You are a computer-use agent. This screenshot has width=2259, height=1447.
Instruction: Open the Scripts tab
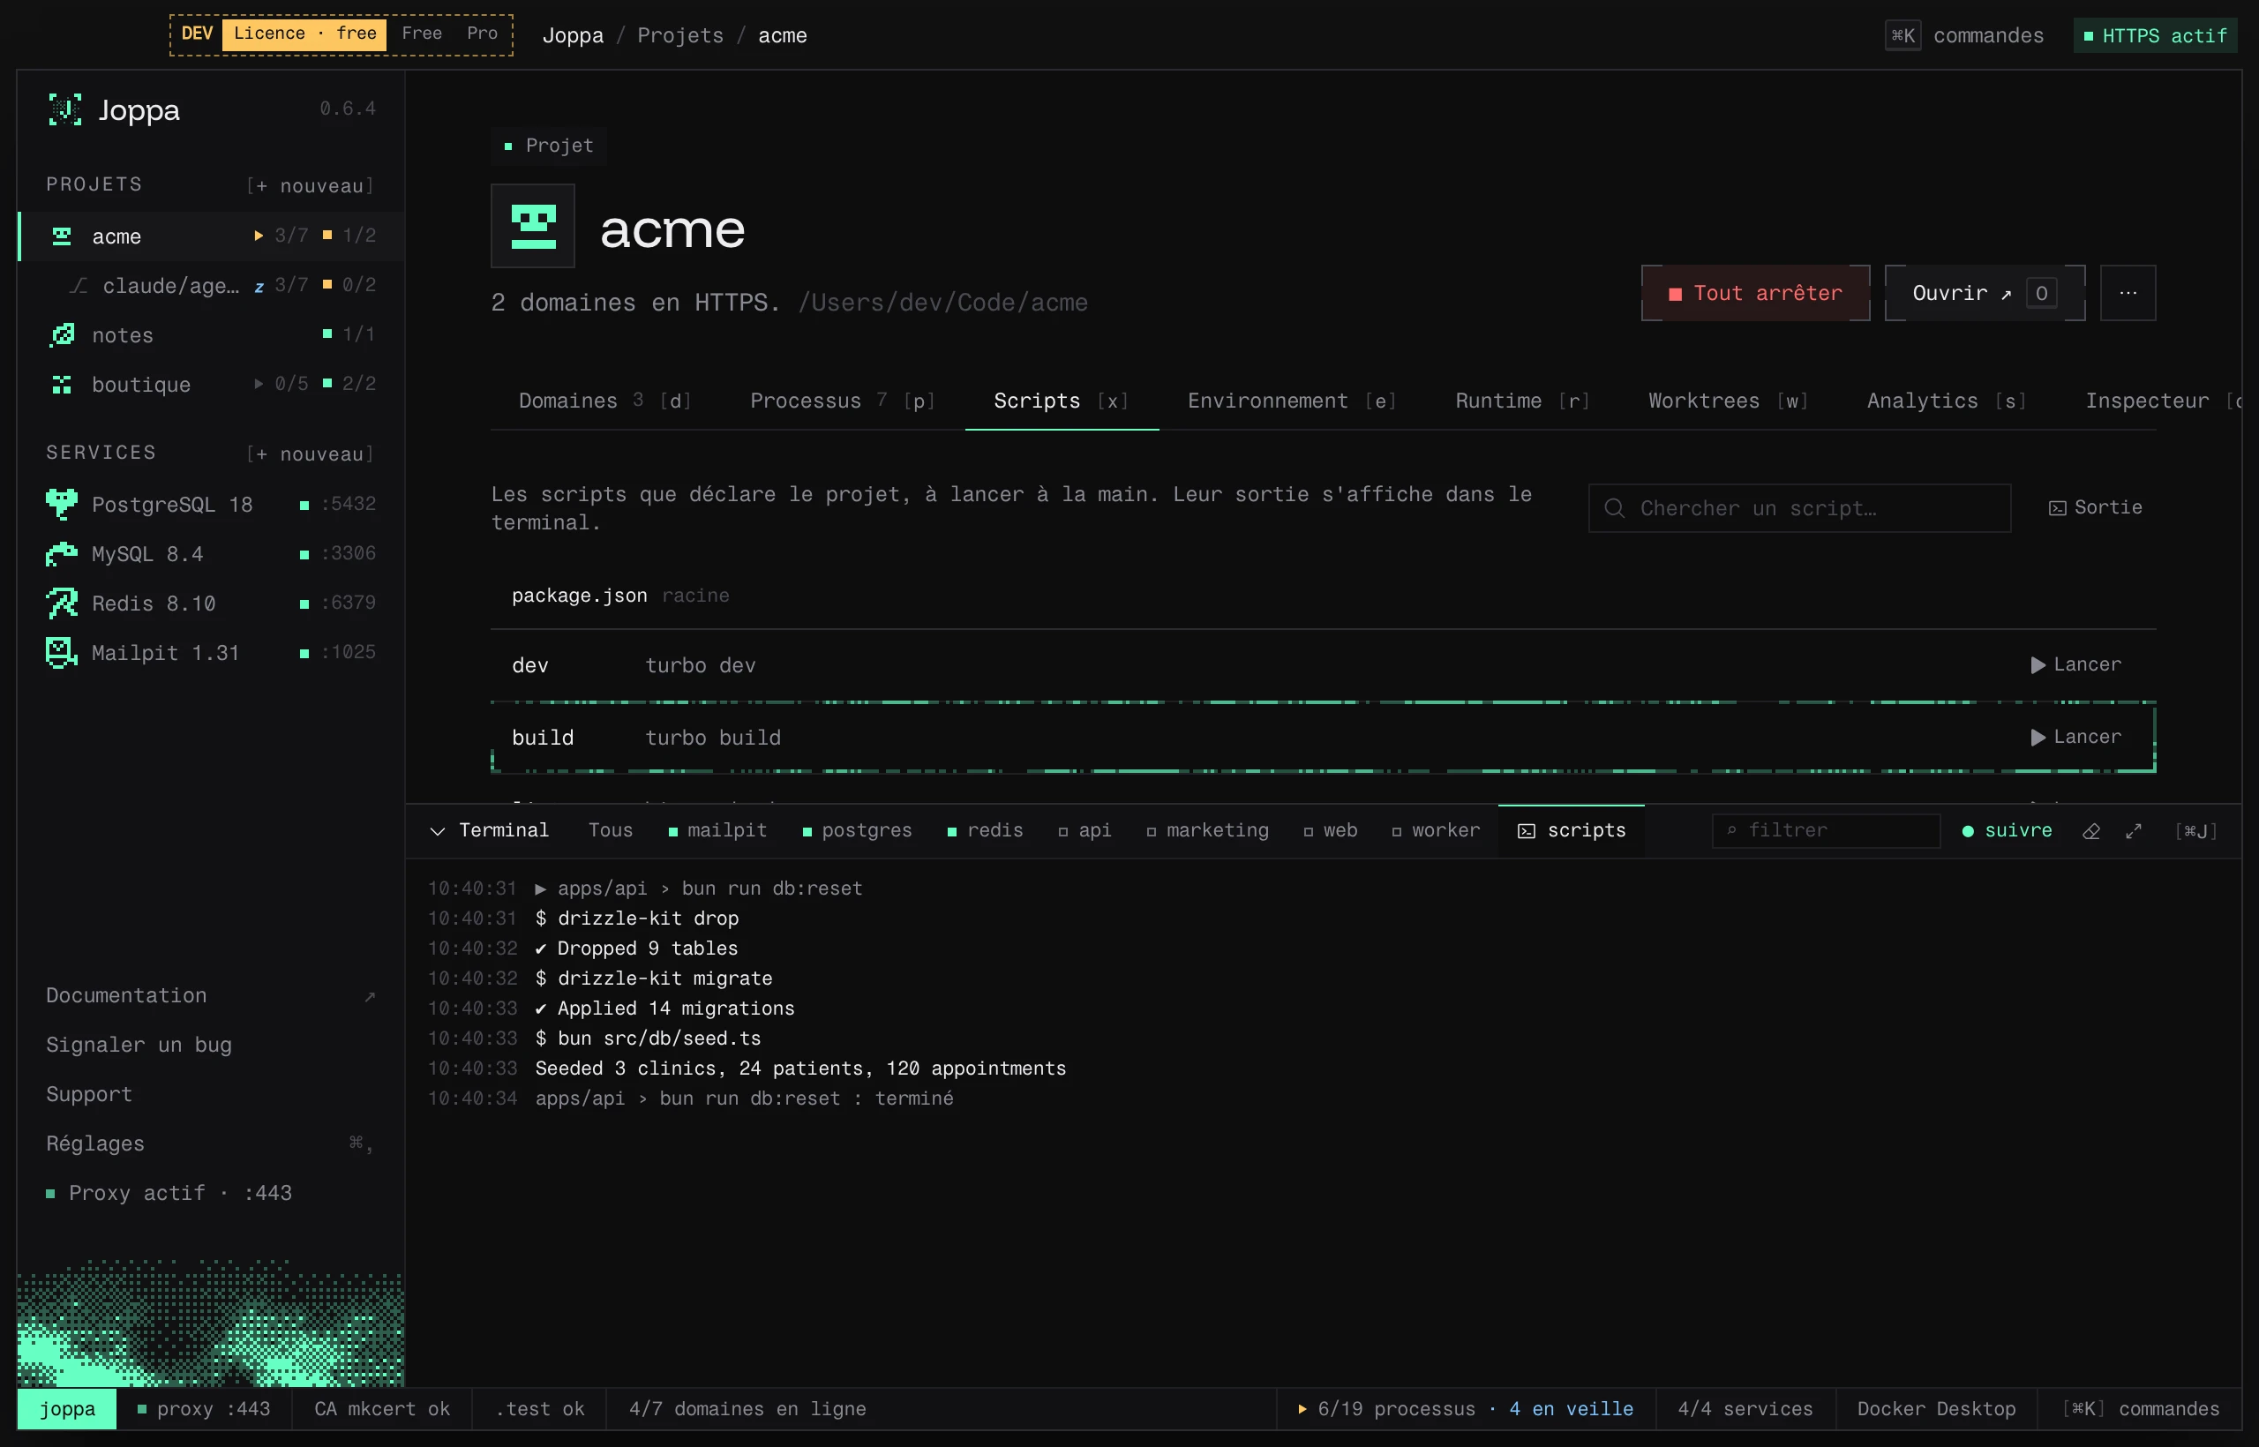click(x=1061, y=401)
